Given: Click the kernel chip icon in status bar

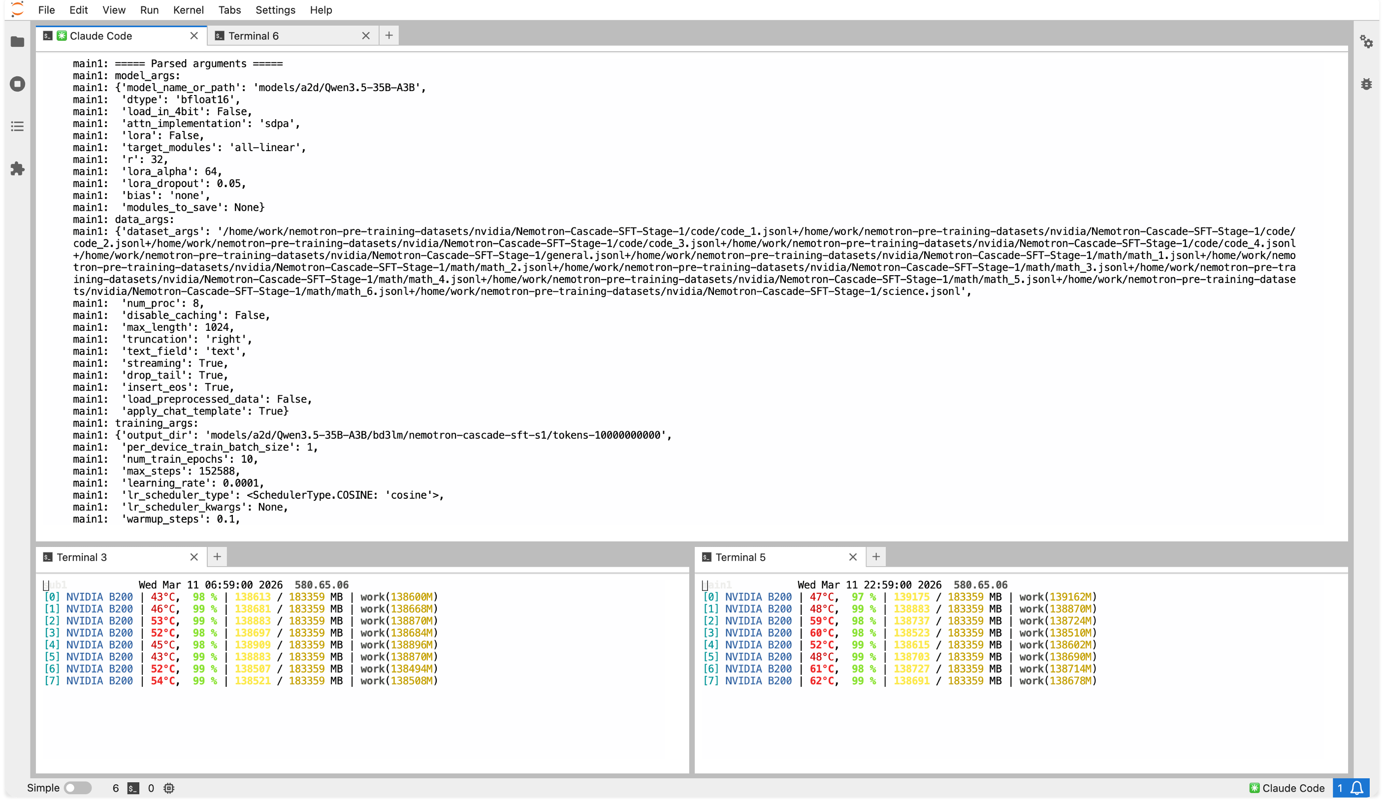Looking at the screenshot, I should click(x=169, y=788).
